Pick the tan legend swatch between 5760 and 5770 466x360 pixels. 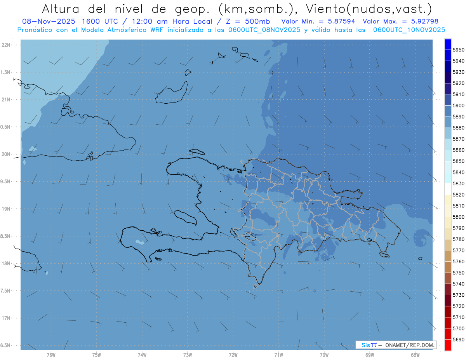coord(448,256)
